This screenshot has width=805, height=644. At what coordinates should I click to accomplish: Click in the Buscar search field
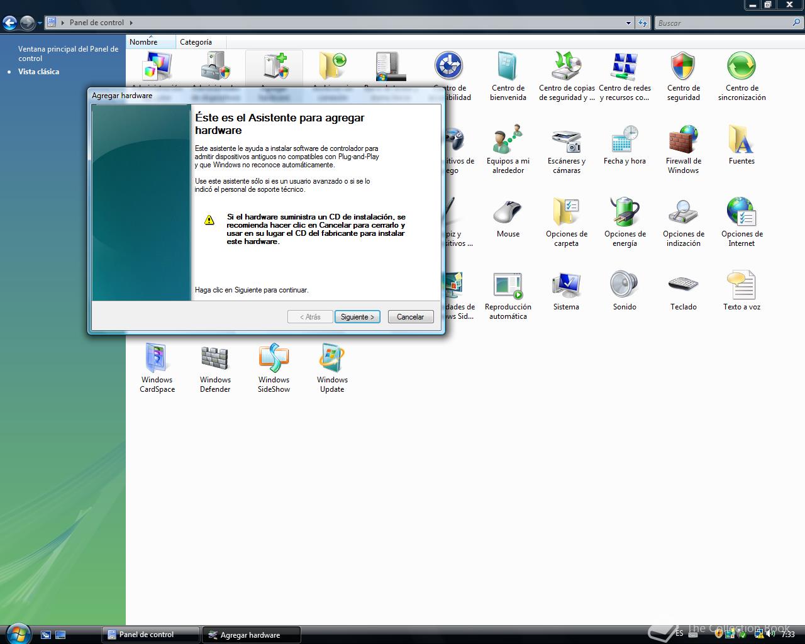pyautogui.click(x=722, y=23)
